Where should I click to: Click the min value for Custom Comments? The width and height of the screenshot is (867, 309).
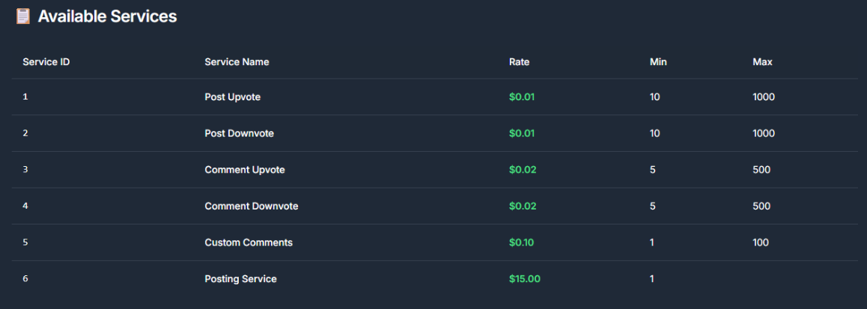click(652, 242)
